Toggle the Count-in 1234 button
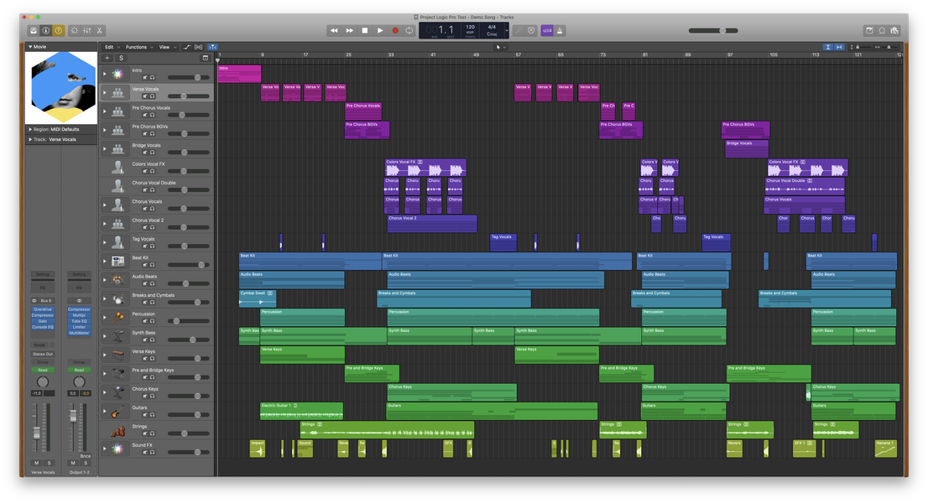 coord(547,30)
